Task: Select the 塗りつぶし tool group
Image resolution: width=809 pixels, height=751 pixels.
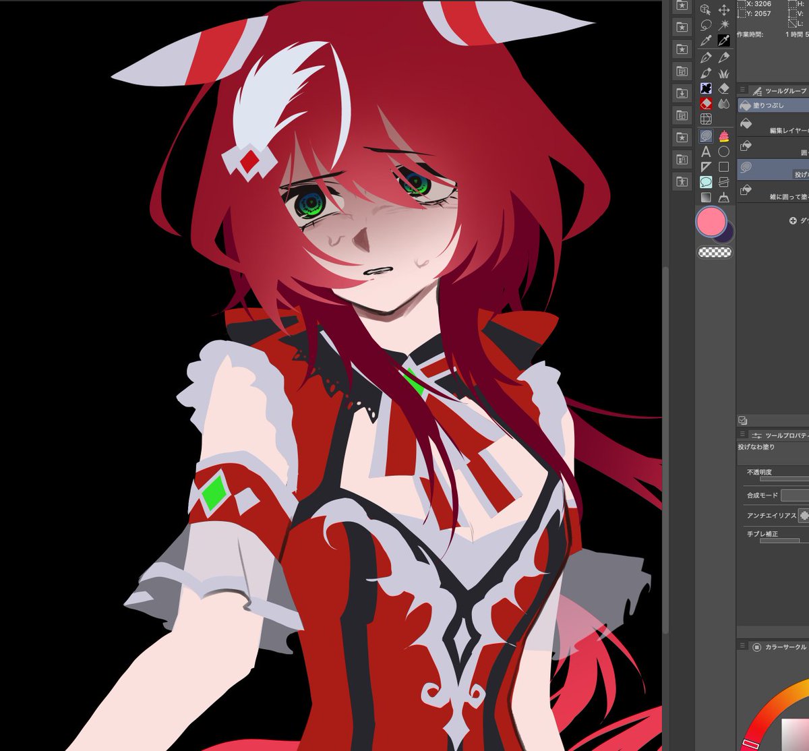Action: point(773,105)
